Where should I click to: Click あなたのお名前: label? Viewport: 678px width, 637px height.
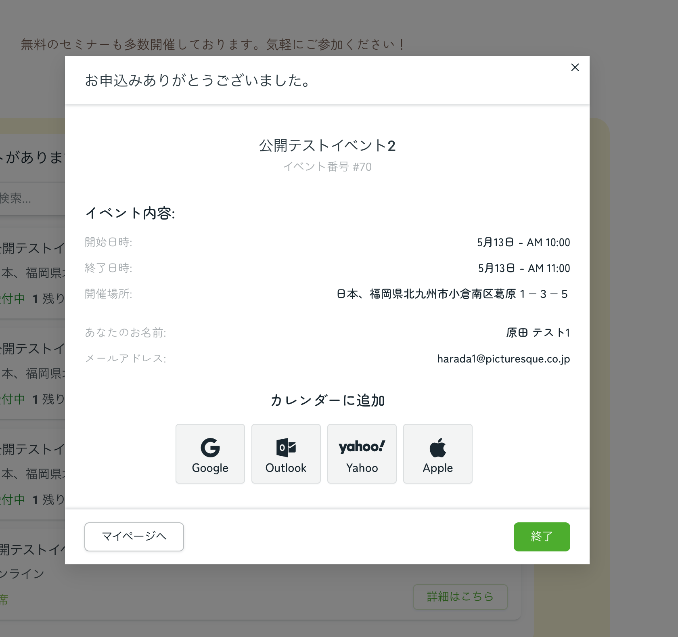pyautogui.click(x=125, y=333)
